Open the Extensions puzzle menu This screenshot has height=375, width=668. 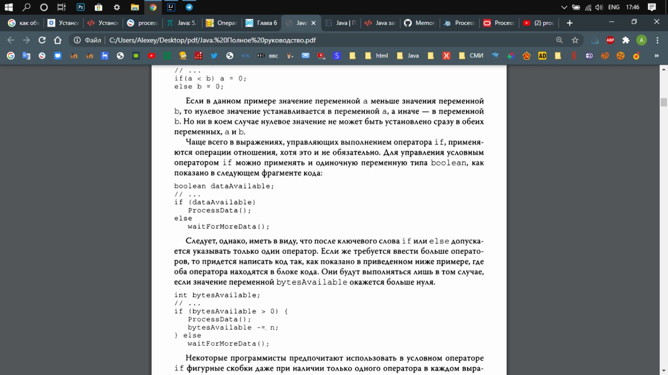[x=626, y=40]
